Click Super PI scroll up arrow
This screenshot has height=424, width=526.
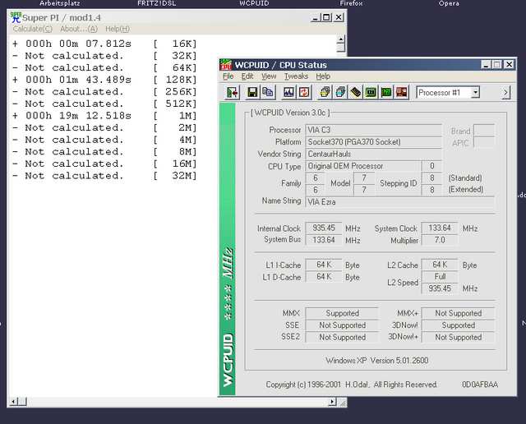tap(340, 40)
